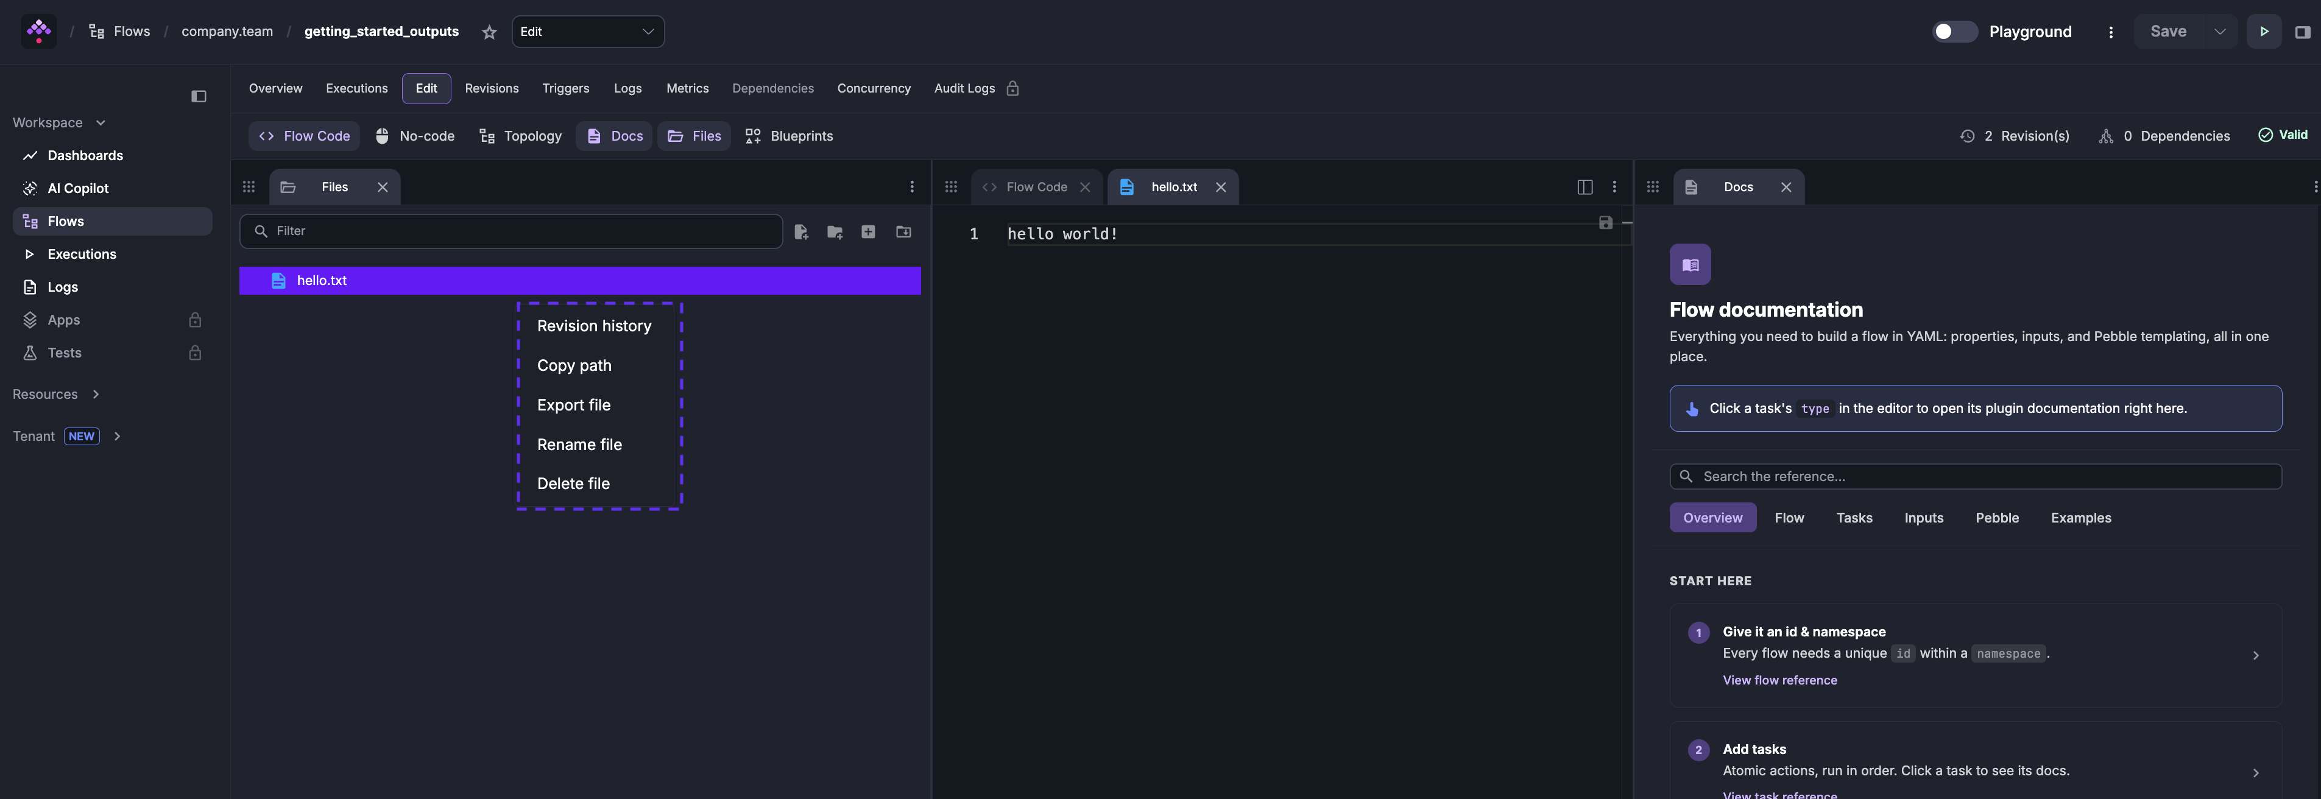Toggle the Docs view button

[613, 136]
